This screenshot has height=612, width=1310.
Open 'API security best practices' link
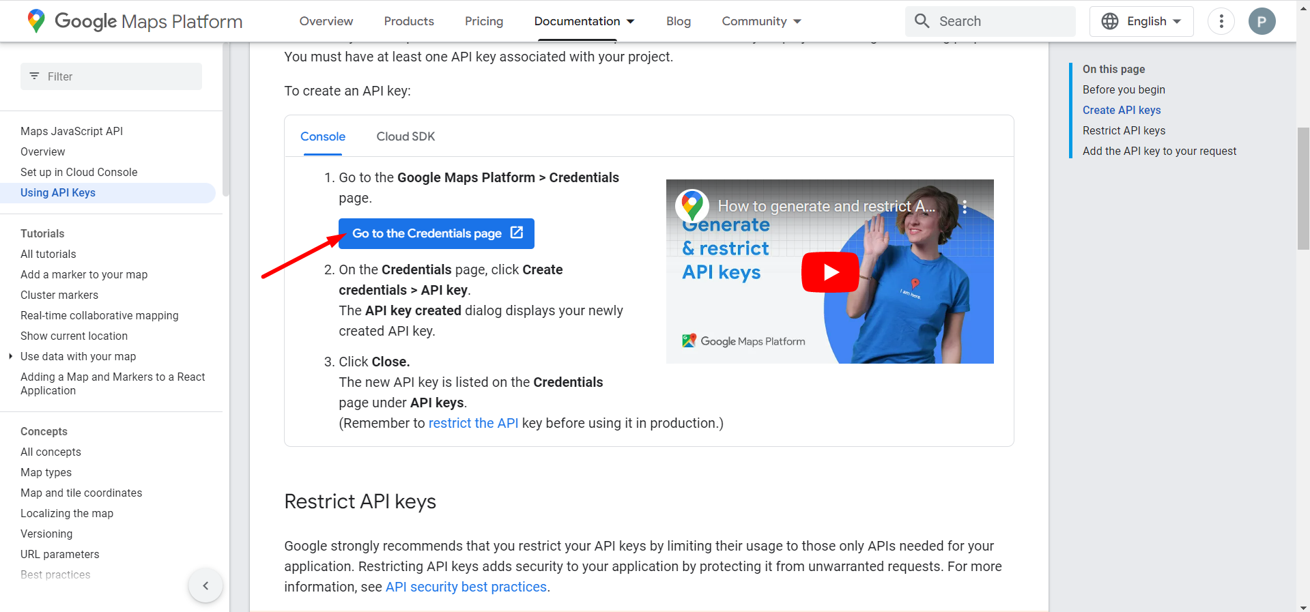[466, 587]
